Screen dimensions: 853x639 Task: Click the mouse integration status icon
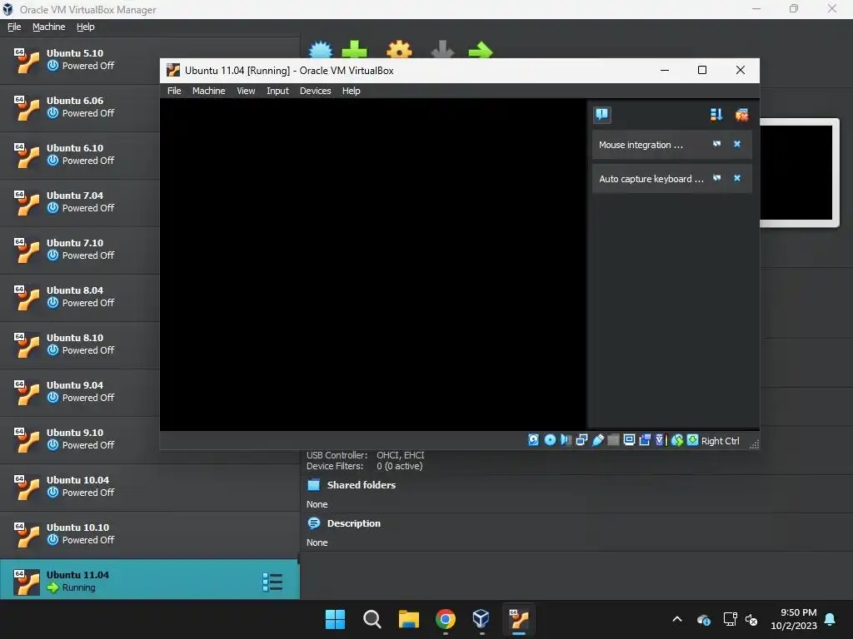[x=676, y=440]
